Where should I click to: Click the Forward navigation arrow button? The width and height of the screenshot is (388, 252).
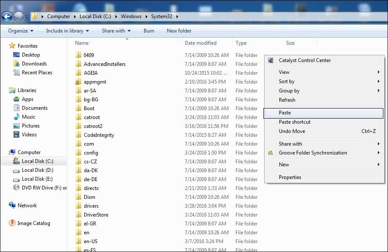(x=19, y=16)
